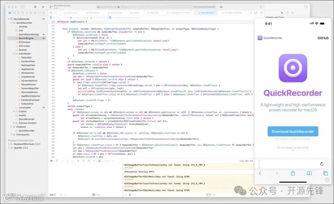Click the editor back arrow

tap(56, 13)
